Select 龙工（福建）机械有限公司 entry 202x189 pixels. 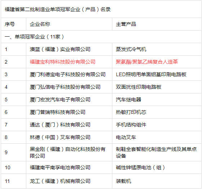(60, 181)
